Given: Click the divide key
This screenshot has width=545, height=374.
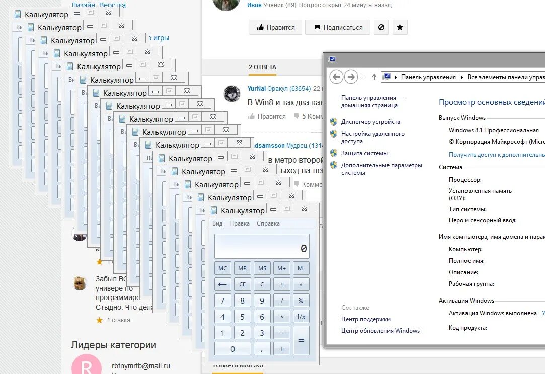Looking at the screenshot, I should pos(281,301).
